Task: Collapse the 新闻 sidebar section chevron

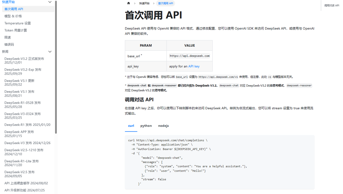Action: pos(50,52)
